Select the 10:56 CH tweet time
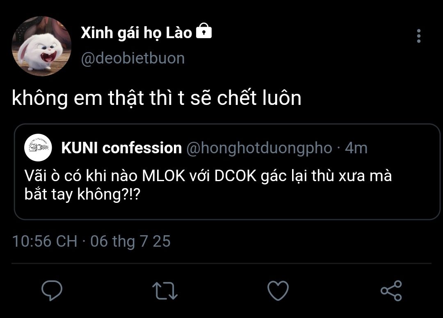Viewport: 443px width, 318px height. (x=44, y=241)
